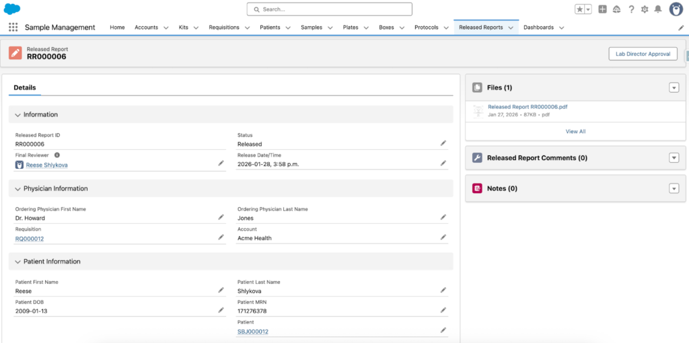Image resolution: width=689 pixels, height=343 pixels.
Task: Collapse the Information section
Action: point(17,115)
